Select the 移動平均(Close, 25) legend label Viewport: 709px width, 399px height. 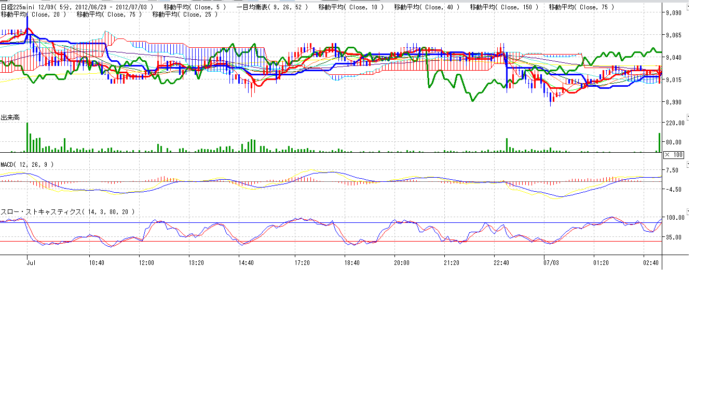pyautogui.click(x=185, y=15)
